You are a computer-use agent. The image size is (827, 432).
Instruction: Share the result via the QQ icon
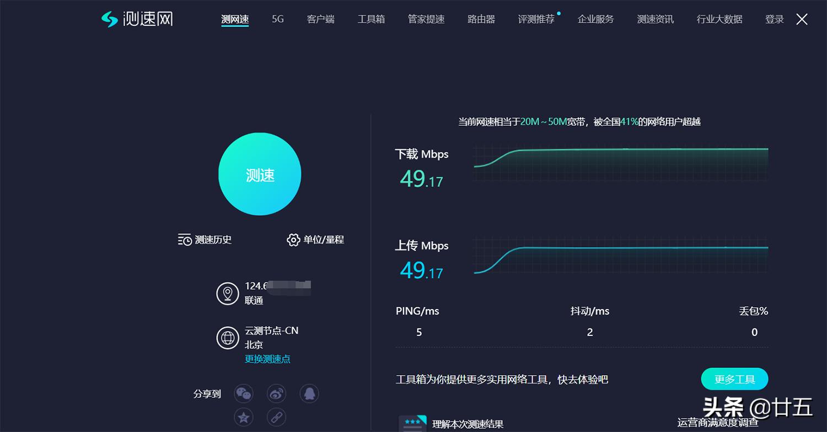tap(309, 393)
